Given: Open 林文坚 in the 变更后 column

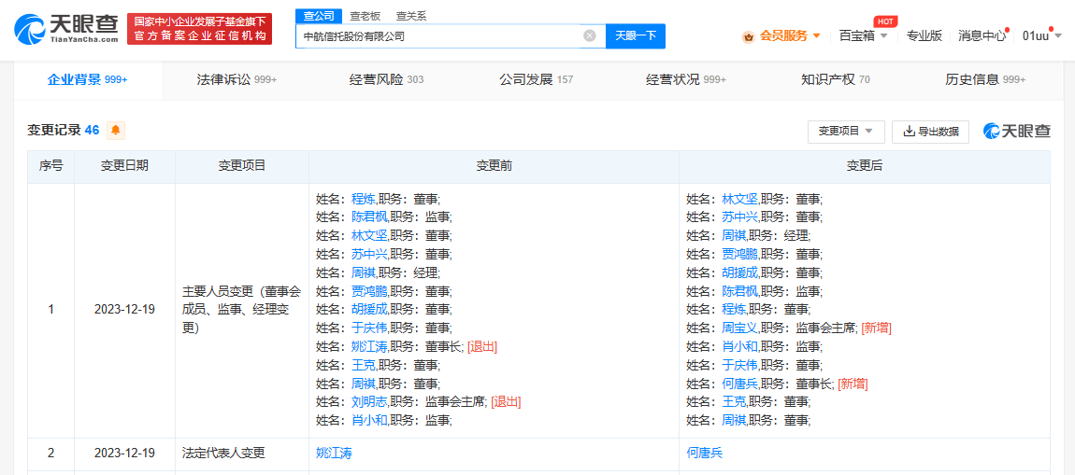Looking at the screenshot, I should point(739,199).
